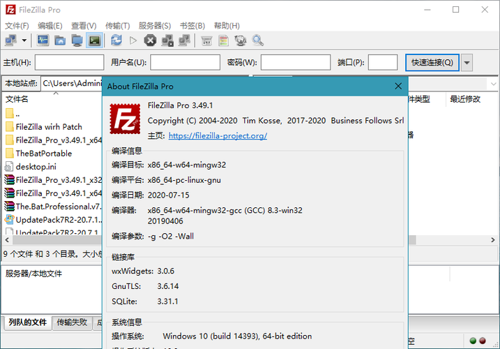
Task: Open the 服务器(S) menu
Action: point(155,26)
